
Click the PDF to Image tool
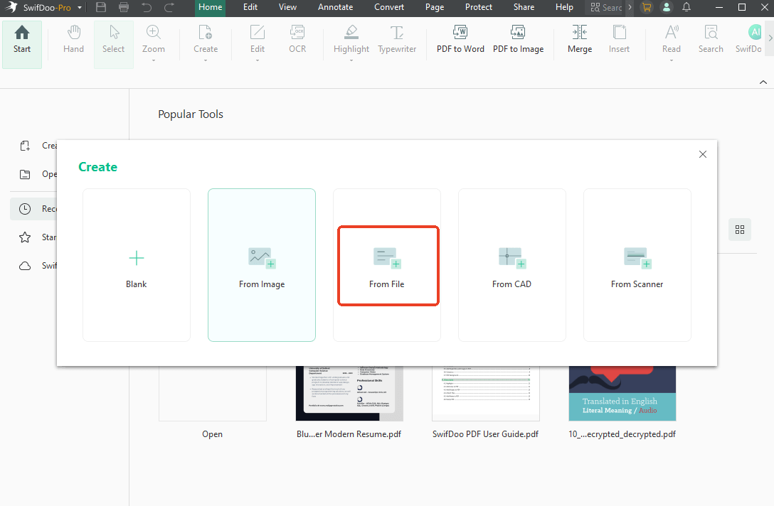518,40
